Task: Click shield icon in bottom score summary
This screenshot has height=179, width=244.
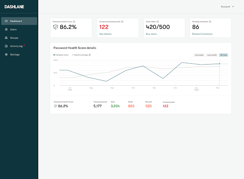Action: click(x=55, y=106)
